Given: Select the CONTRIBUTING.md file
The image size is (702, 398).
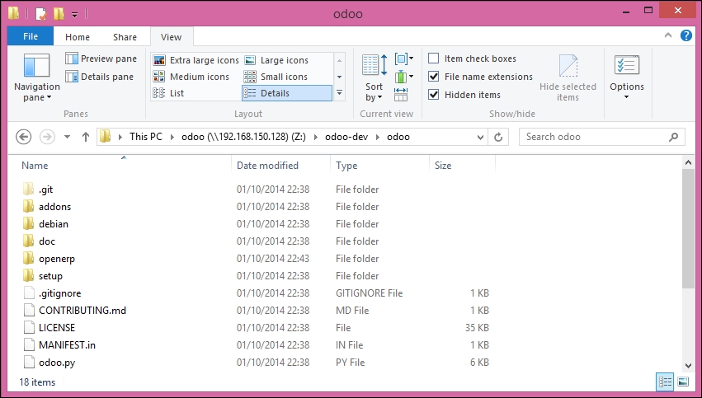Looking at the screenshot, I should [82, 311].
